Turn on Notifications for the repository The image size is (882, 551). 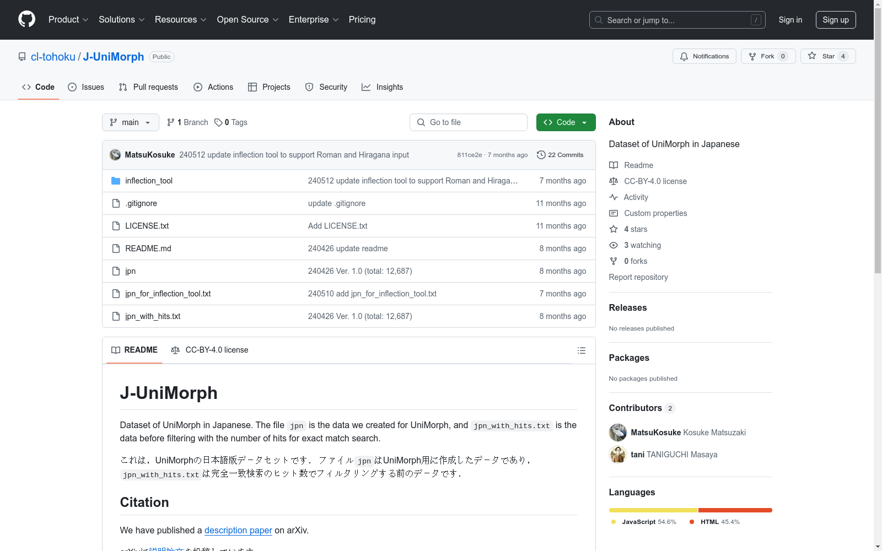704,56
